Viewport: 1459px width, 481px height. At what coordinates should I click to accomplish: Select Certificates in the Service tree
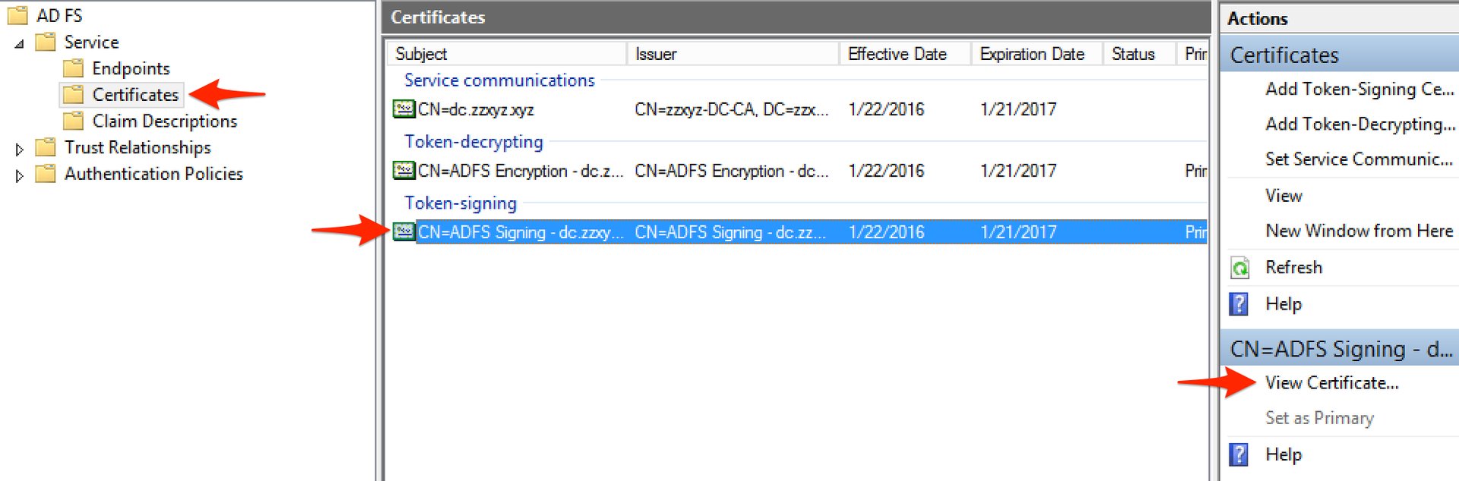135,95
